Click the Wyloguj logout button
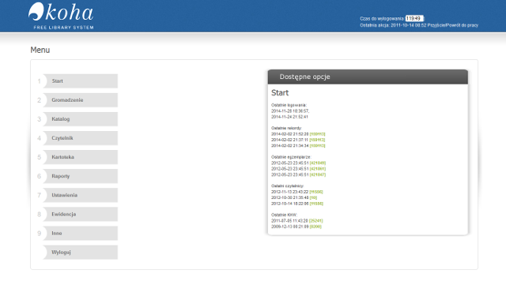 [81, 253]
